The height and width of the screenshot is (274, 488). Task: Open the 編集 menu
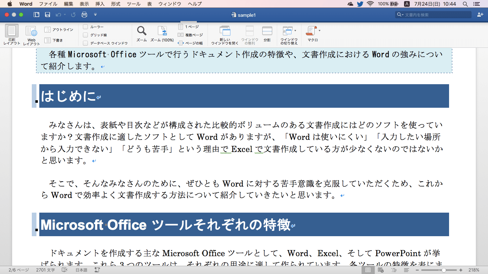pyautogui.click(x=69, y=4)
